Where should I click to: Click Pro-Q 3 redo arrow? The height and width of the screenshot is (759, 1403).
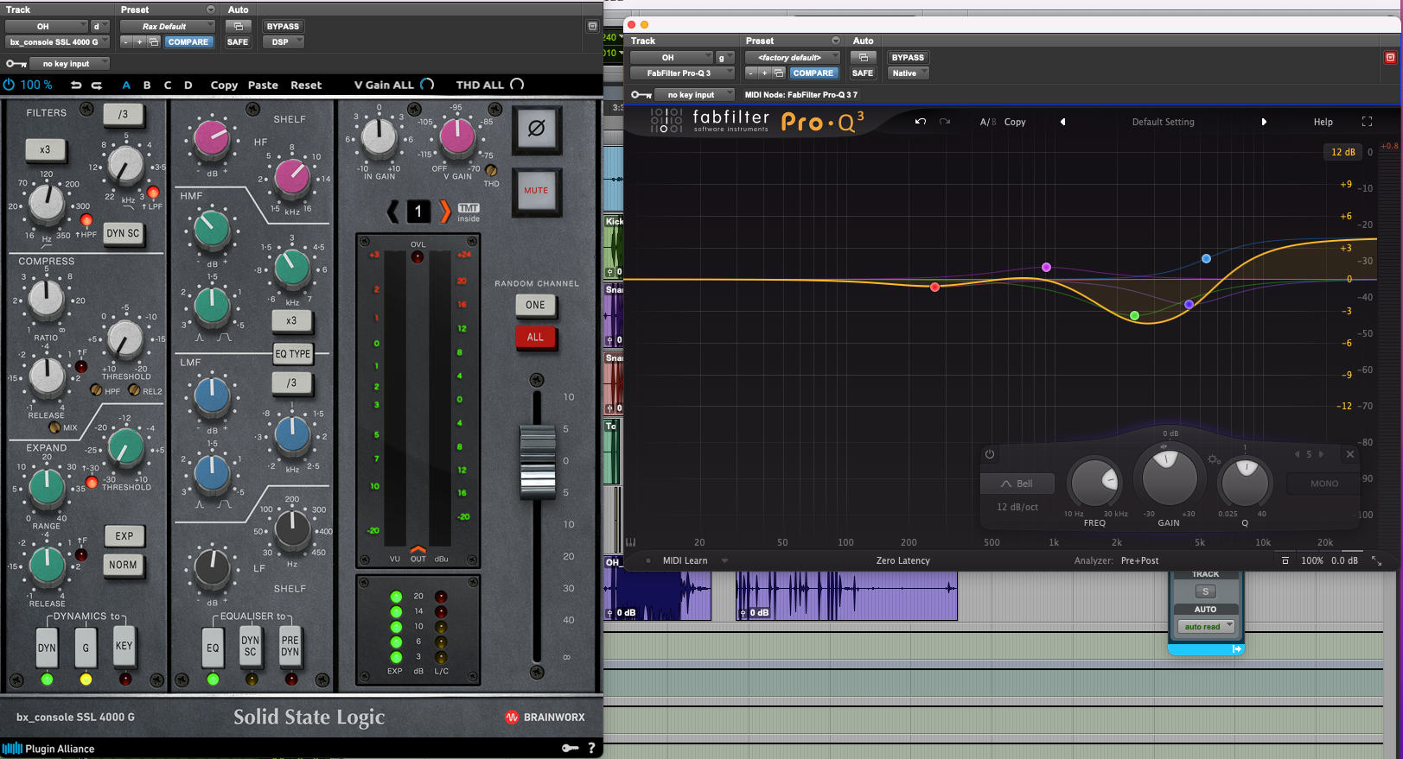(x=945, y=122)
